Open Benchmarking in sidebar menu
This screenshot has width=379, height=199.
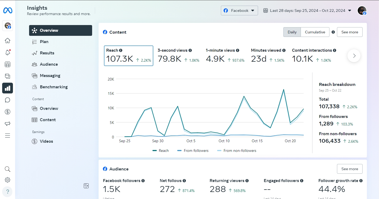point(61,87)
